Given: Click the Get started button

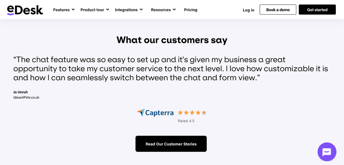Looking at the screenshot, I should point(317,9).
